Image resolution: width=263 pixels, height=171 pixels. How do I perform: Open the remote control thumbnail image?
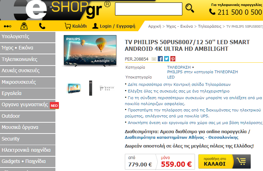[x=90, y=88]
